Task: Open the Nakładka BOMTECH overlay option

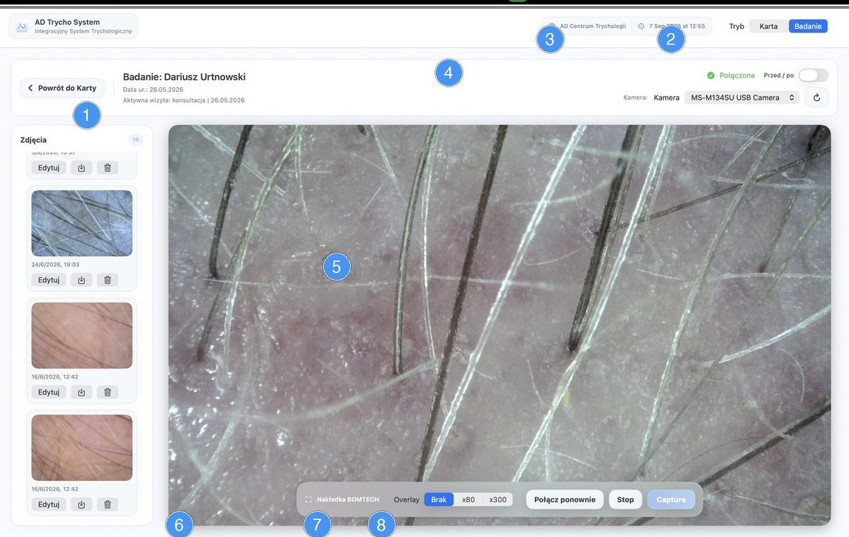Action: pos(342,500)
